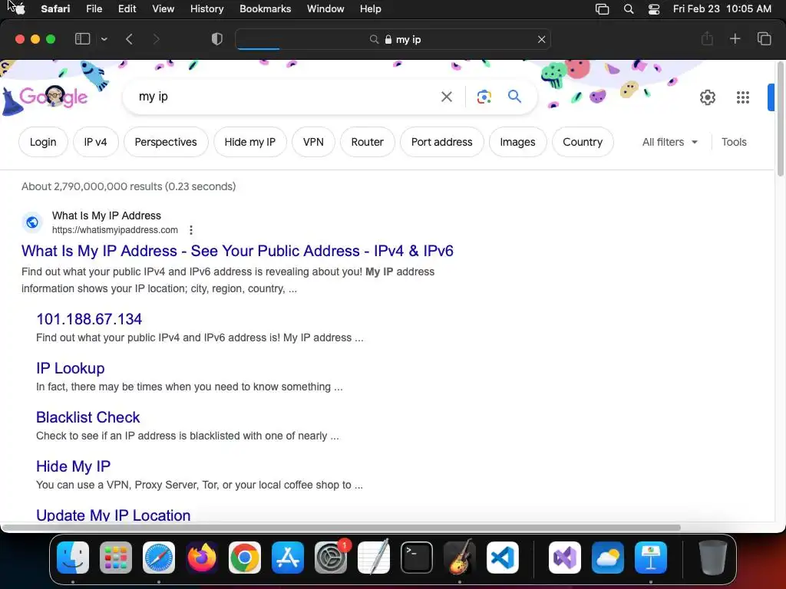The width and height of the screenshot is (786, 589).
Task: Open the Edit menu
Action: 127,8
